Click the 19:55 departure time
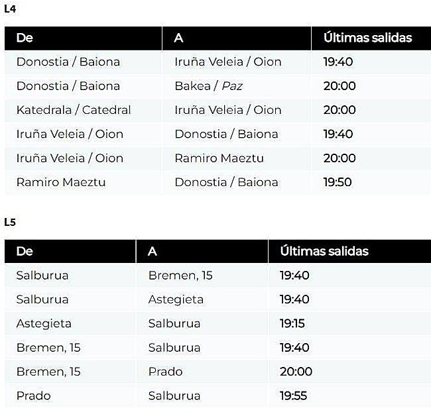Viewport: 431px width, 414px height. [294, 396]
